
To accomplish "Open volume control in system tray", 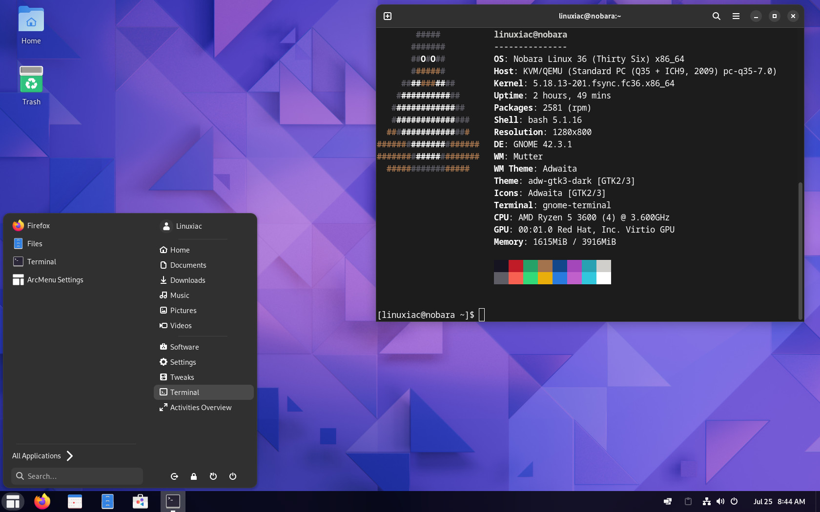I will (x=720, y=501).
